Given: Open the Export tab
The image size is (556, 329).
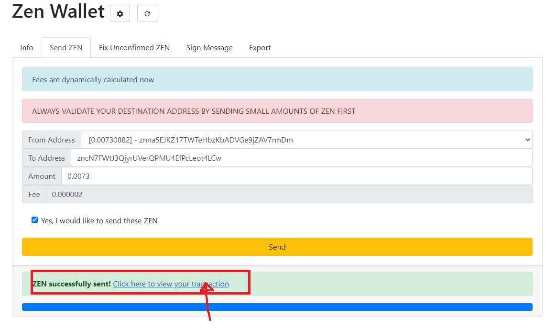Looking at the screenshot, I should 260,47.
